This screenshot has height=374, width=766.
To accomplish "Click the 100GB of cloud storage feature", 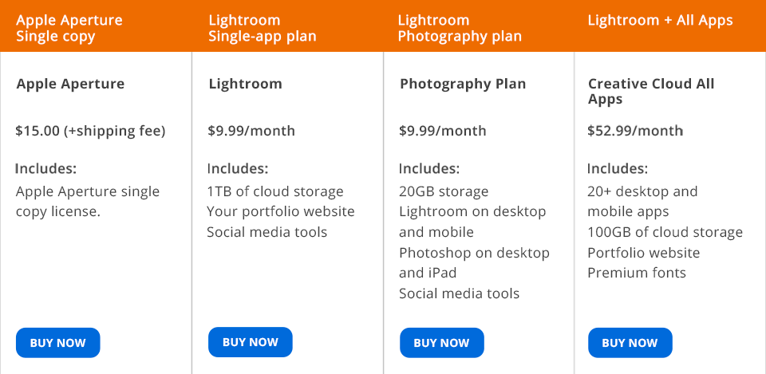I will [665, 232].
